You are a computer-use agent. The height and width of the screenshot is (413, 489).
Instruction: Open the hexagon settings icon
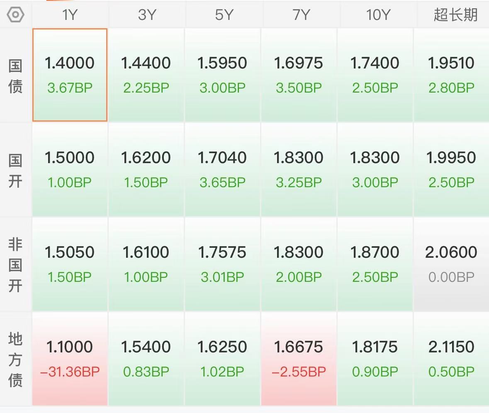click(15, 15)
